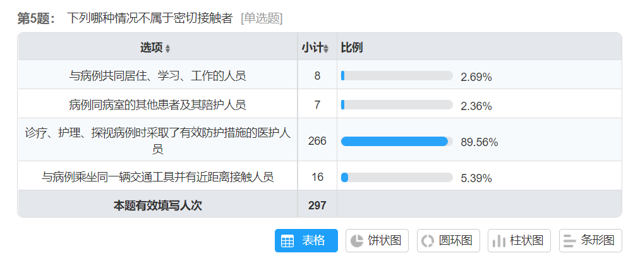Click the 比例 column header
633x265 pixels.
pos(351,48)
